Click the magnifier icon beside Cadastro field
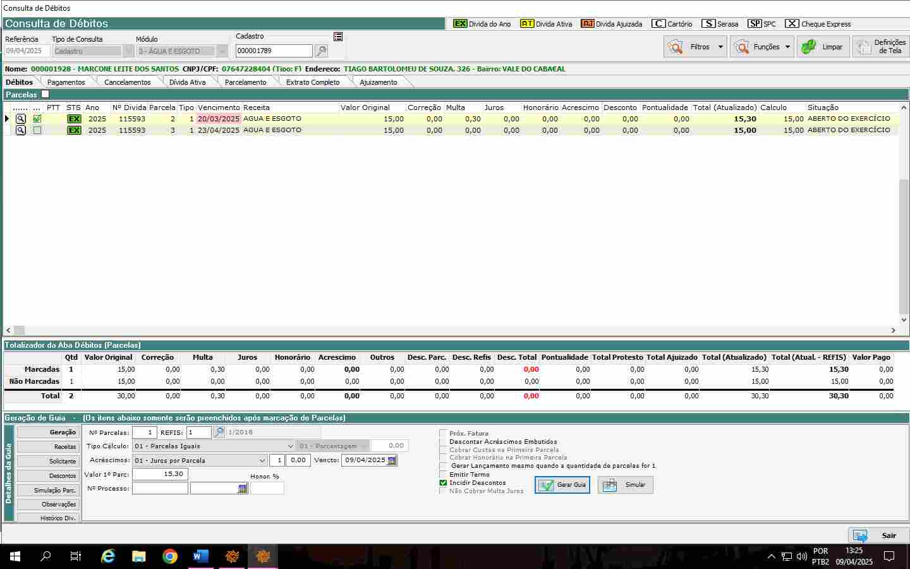910x569 pixels. [x=321, y=51]
